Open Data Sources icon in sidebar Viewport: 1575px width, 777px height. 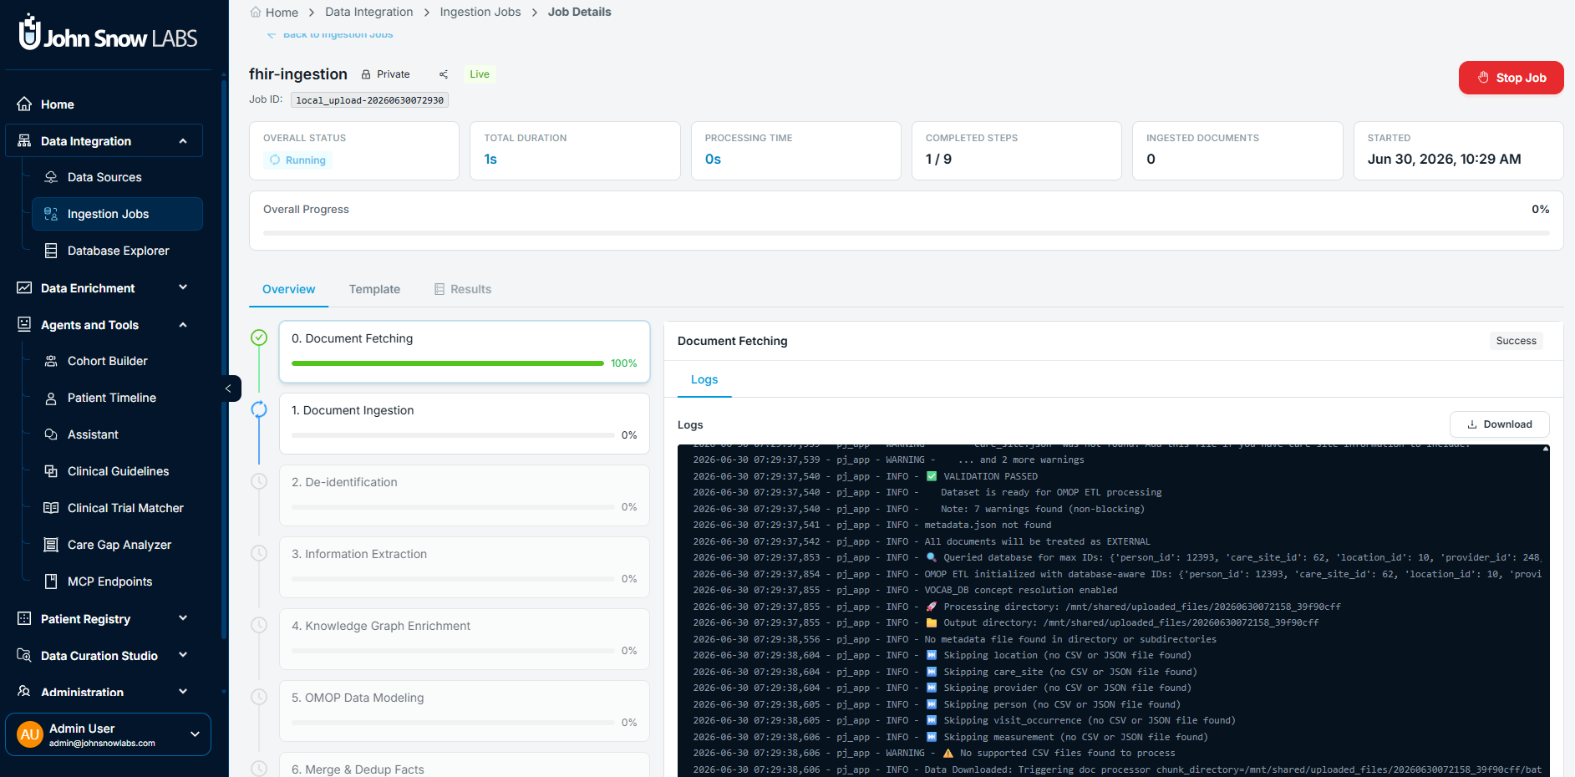[51, 177]
